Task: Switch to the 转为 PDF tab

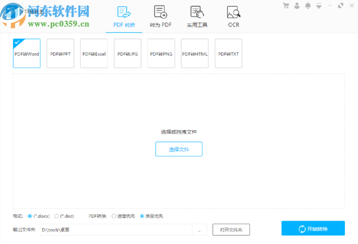Action: click(x=160, y=16)
